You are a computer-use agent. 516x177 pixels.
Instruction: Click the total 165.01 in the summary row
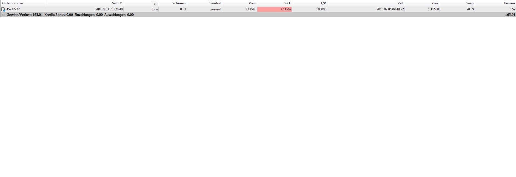(510, 15)
